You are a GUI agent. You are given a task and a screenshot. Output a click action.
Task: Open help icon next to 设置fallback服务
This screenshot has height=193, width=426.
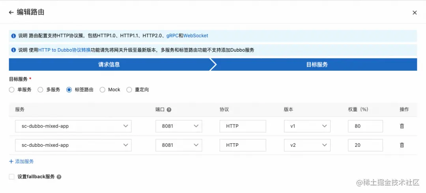click(59, 177)
